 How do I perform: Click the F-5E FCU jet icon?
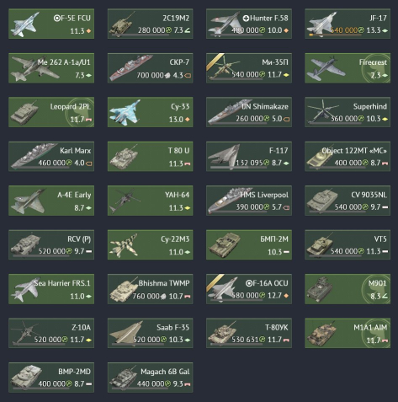24,24
